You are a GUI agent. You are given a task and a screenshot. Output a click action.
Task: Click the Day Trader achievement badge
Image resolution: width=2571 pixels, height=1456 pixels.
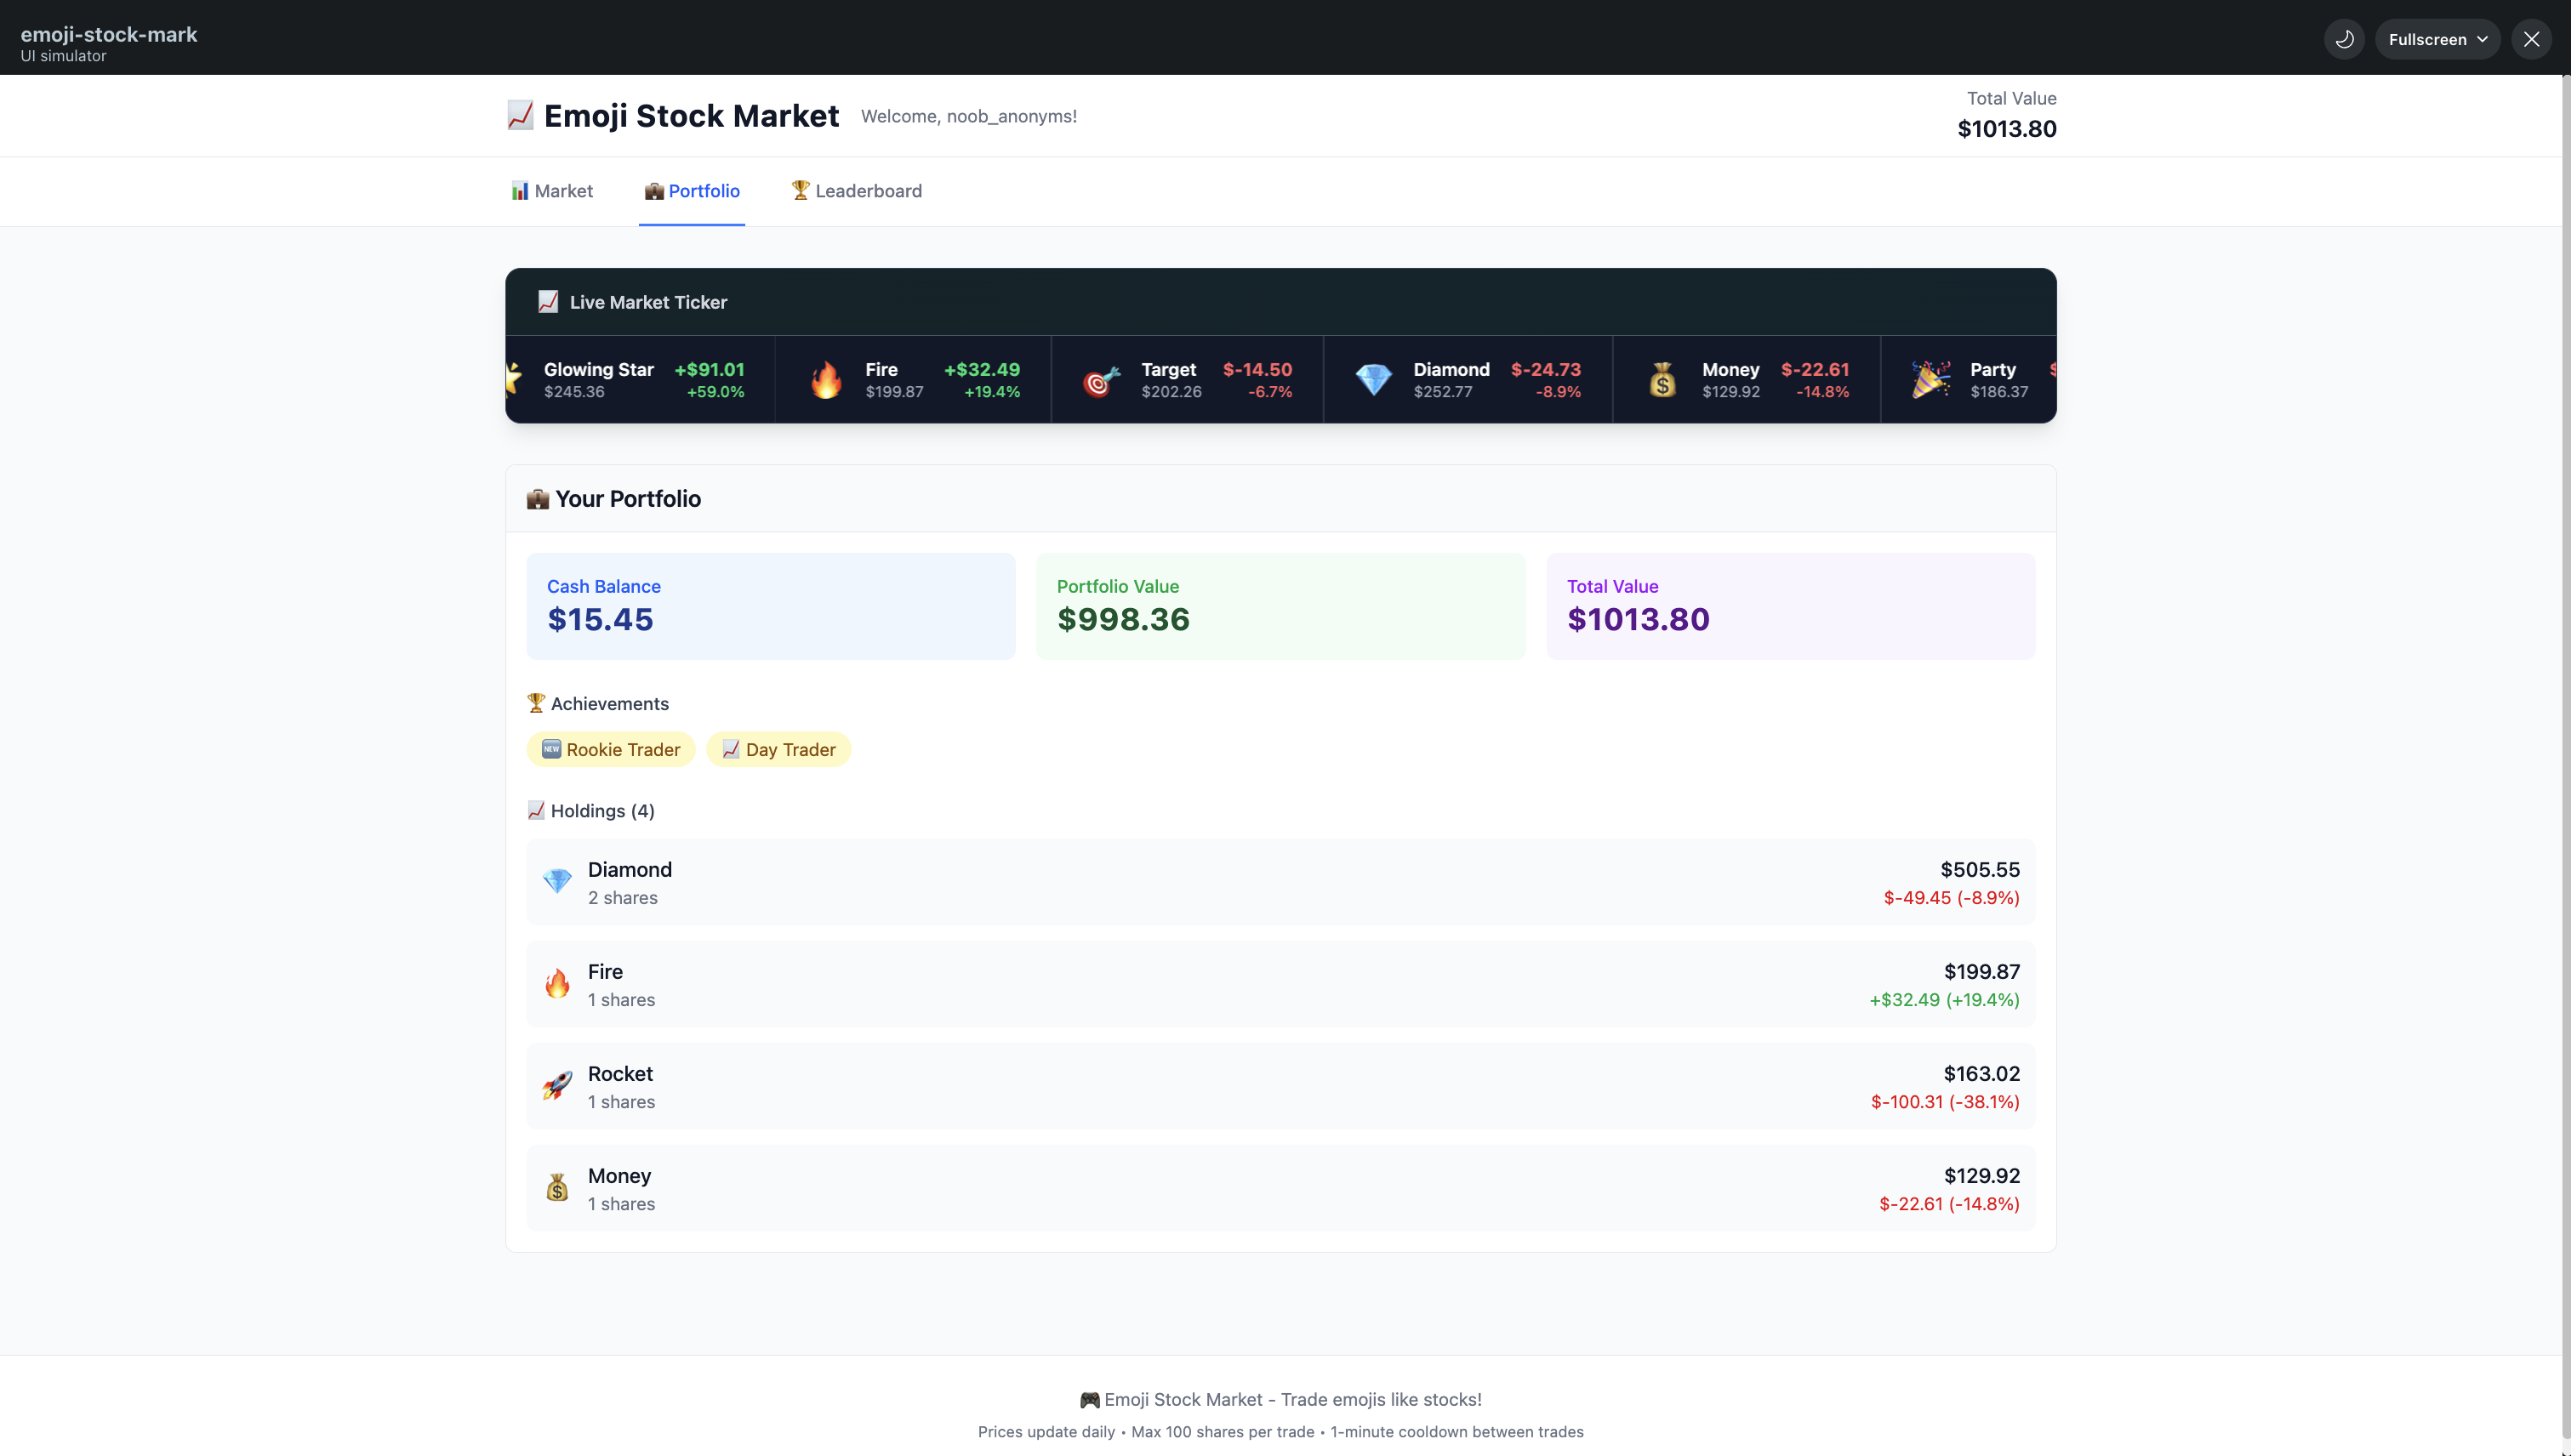(x=778, y=750)
